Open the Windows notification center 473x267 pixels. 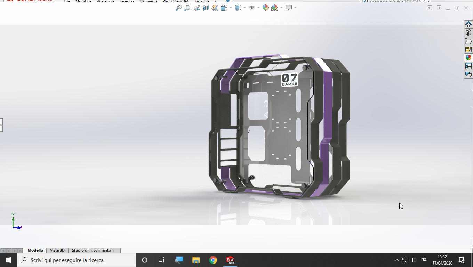tap(462, 260)
